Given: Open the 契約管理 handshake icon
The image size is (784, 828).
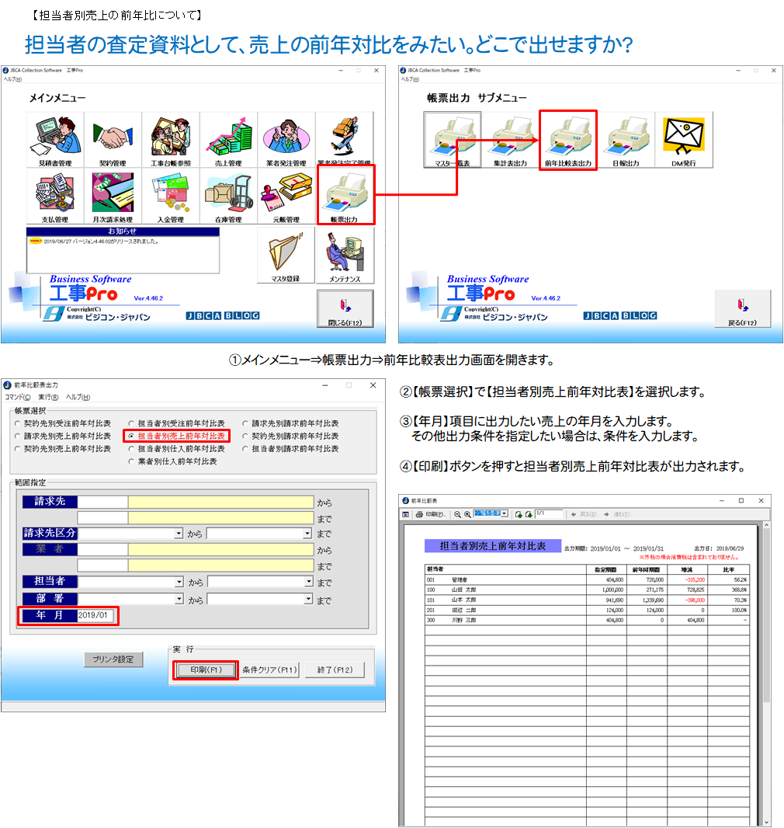Looking at the screenshot, I should (113, 140).
